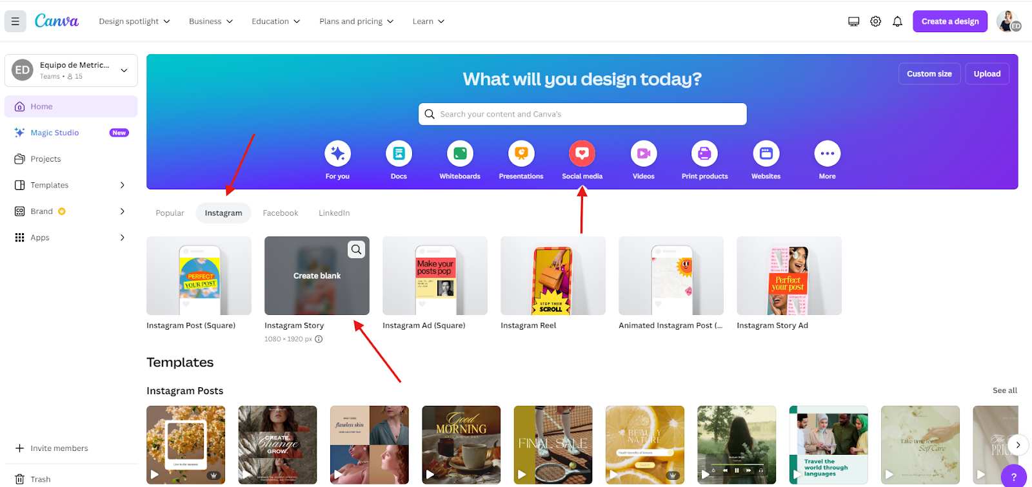This screenshot has width=1032, height=487.
Task: Open the settings gear icon
Action: point(875,21)
